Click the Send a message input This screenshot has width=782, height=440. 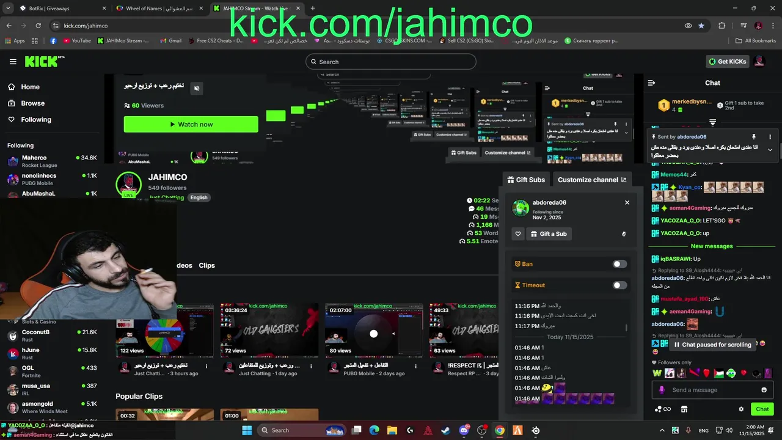point(712,390)
